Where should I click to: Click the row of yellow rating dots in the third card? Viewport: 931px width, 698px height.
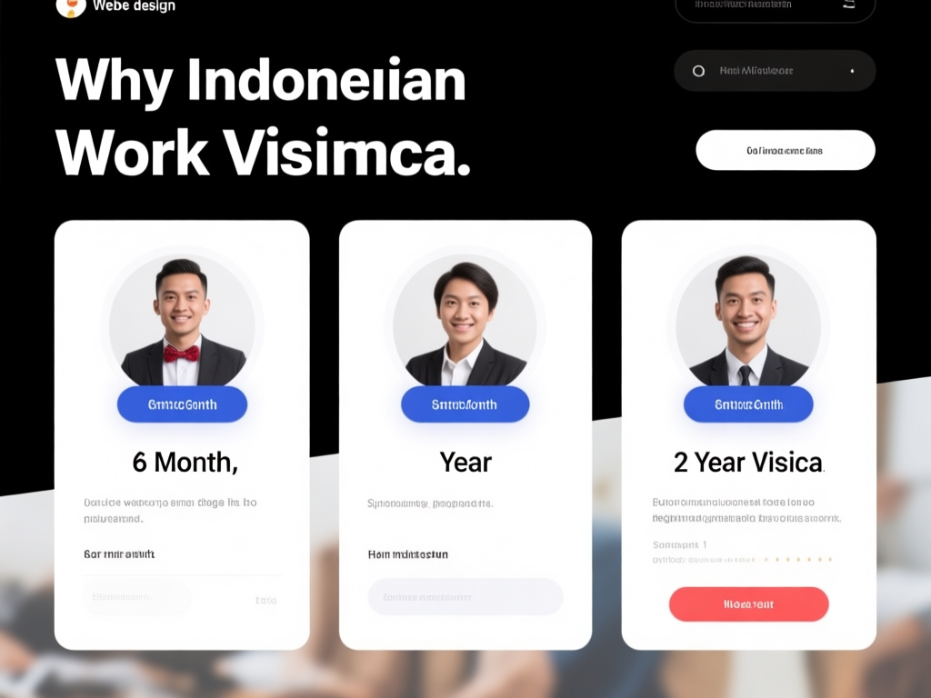[x=798, y=559]
